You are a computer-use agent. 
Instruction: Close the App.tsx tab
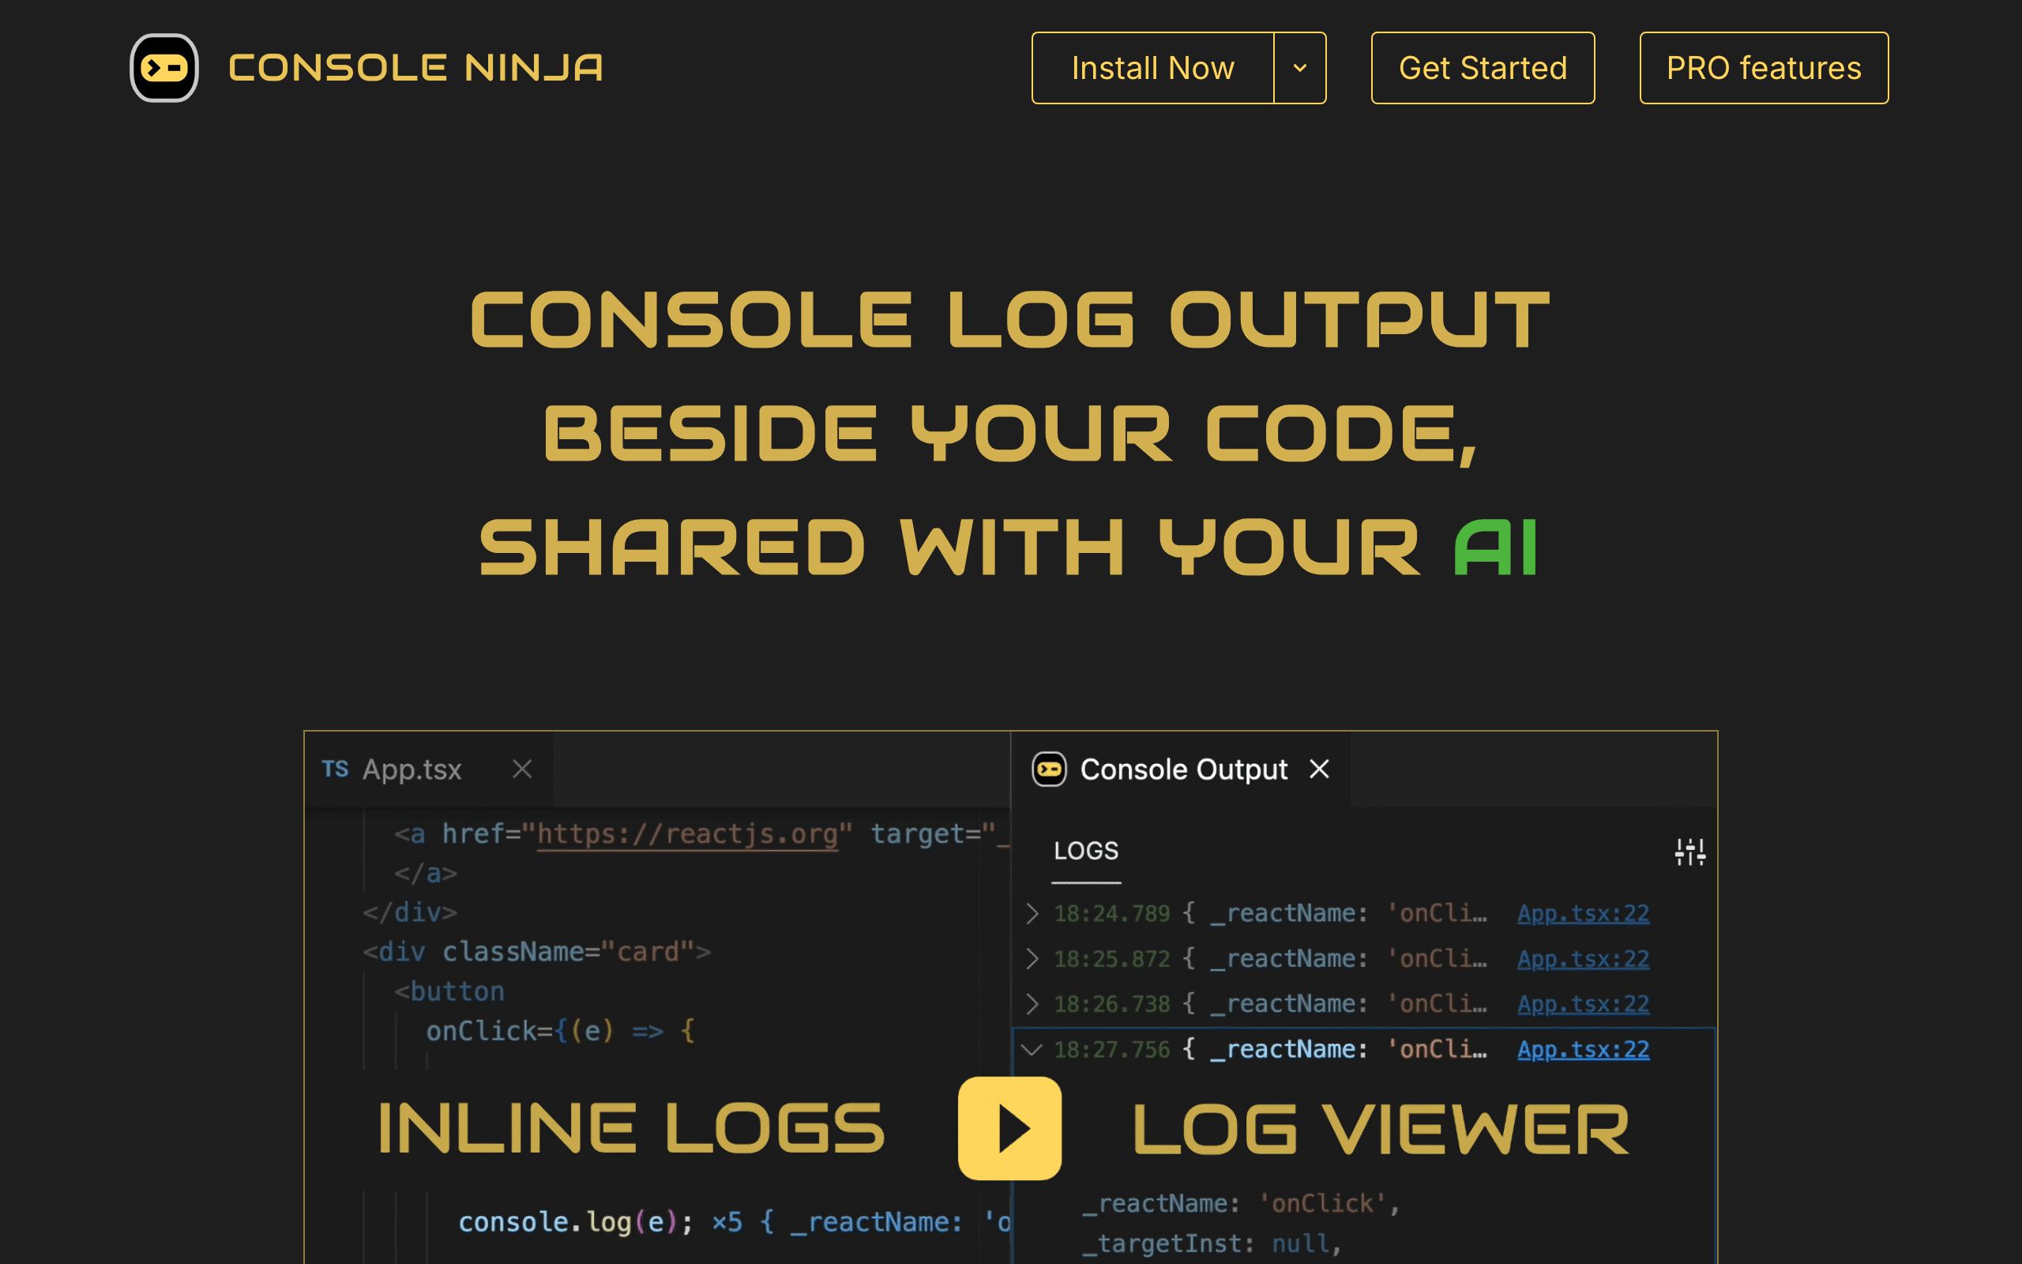522,769
